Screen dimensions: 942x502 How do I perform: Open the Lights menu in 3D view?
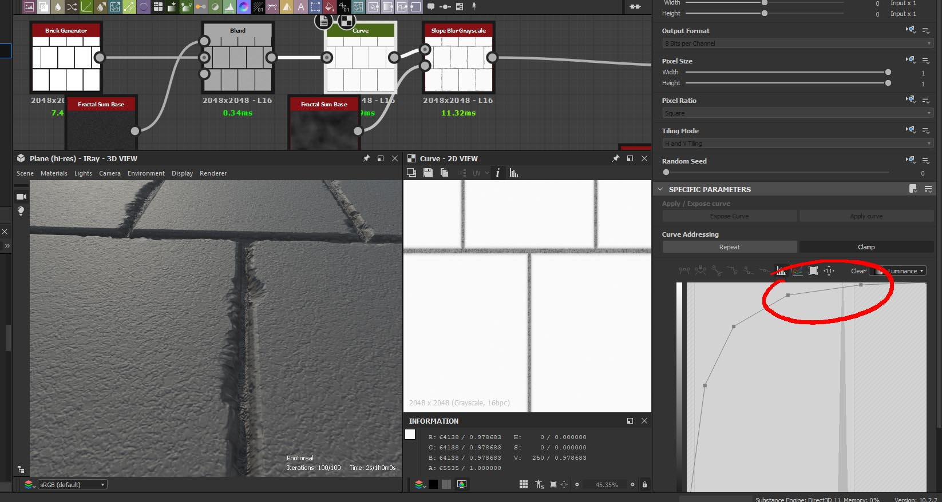(x=83, y=173)
